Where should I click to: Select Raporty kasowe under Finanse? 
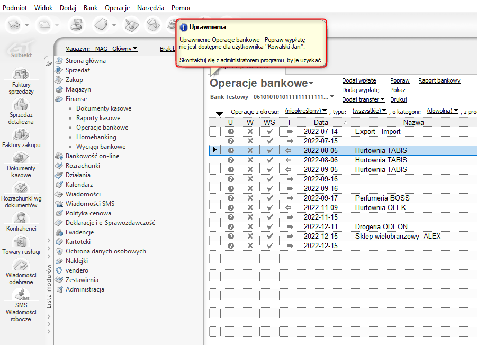pos(98,118)
